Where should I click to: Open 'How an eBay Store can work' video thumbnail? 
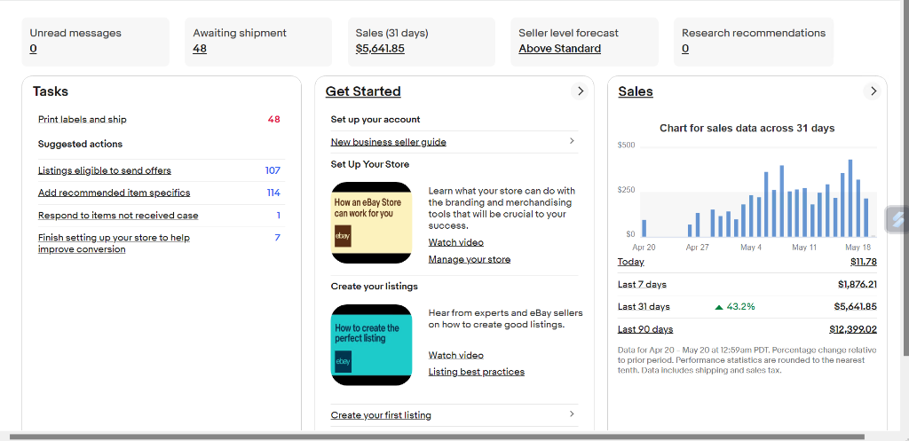[x=371, y=223]
